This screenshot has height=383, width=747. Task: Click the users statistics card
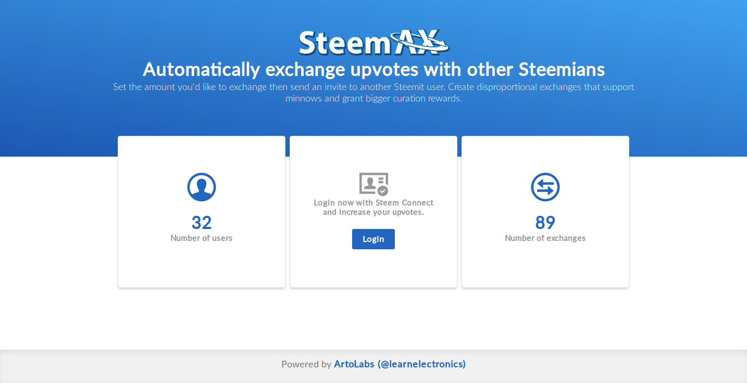click(x=202, y=212)
